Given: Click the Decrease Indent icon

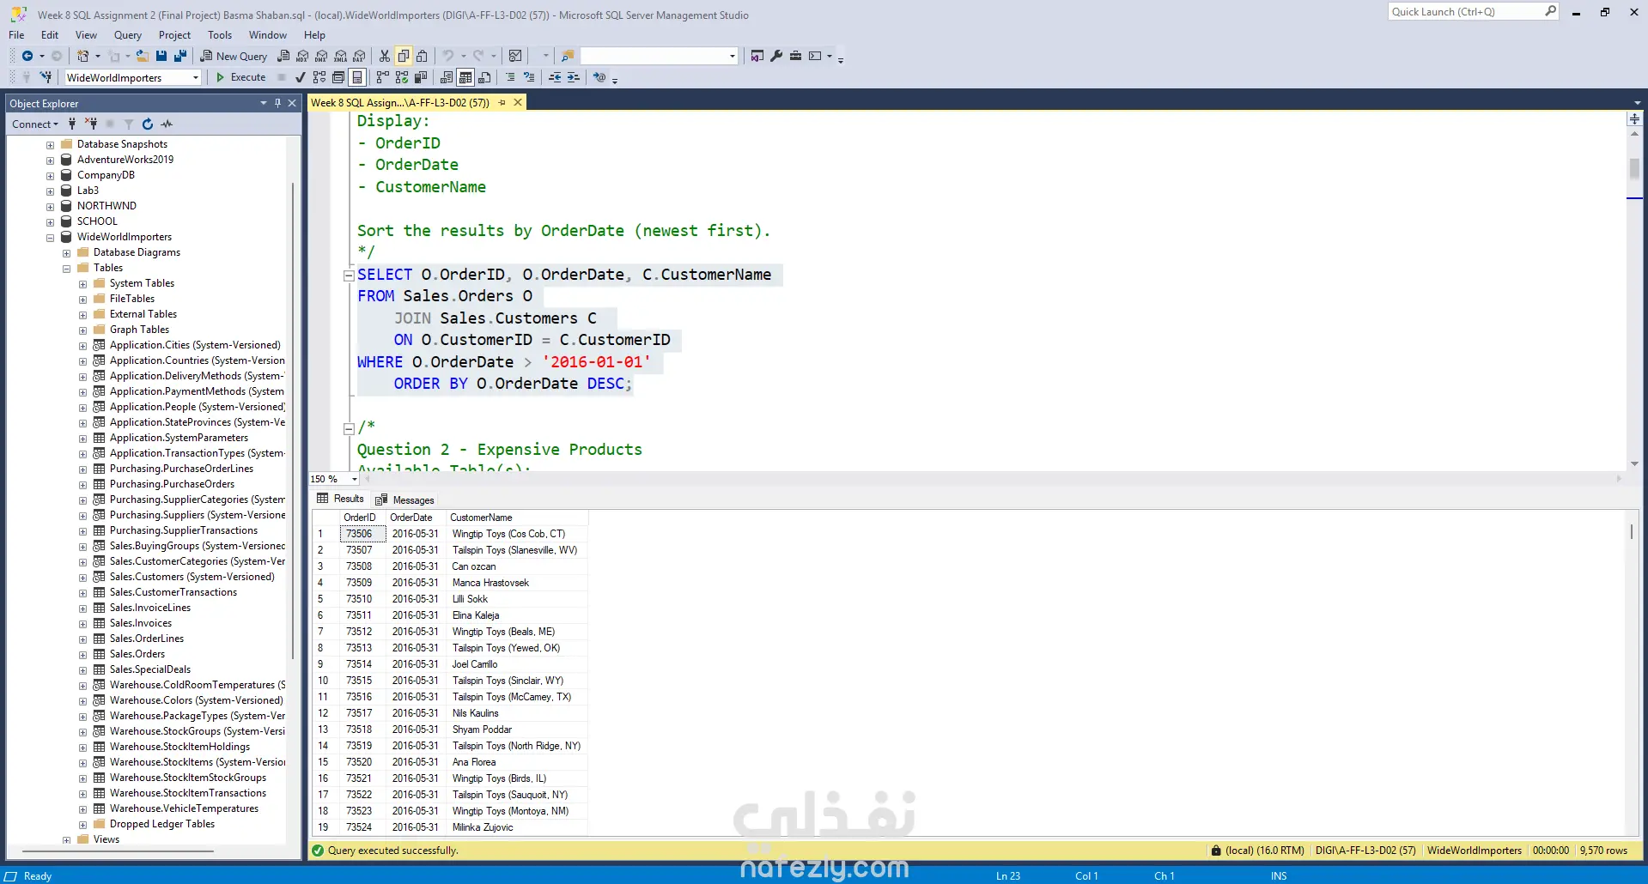Looking at the screenshot, I should [555, 77].
